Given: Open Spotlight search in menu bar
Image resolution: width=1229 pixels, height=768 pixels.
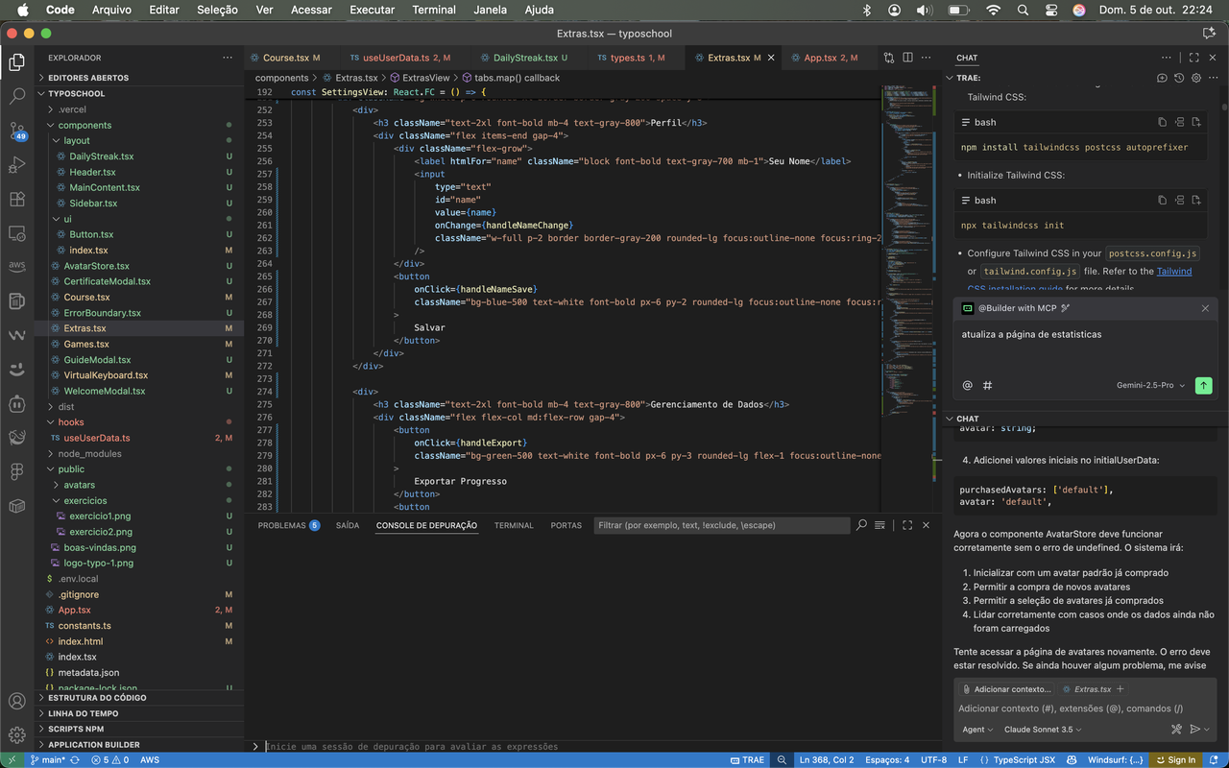Looking at the screenshot, I should (x=1023, y=10).
